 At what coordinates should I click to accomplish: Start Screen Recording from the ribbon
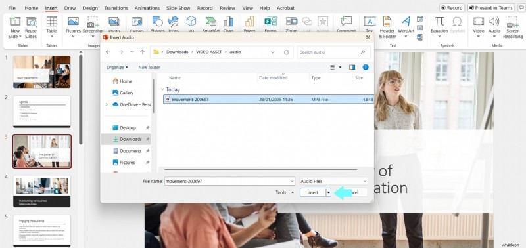pos(513,28)
